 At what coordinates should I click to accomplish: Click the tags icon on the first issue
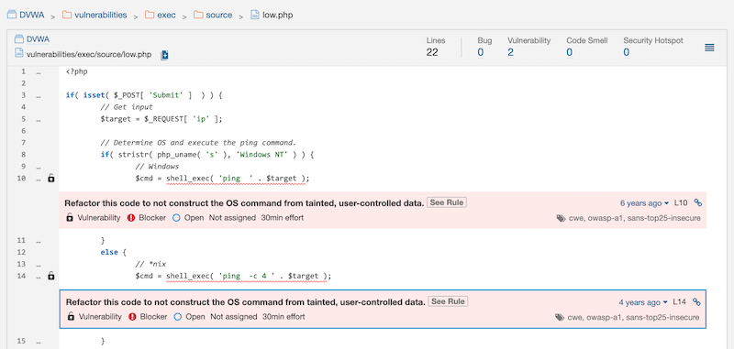[x=561, y=218]
